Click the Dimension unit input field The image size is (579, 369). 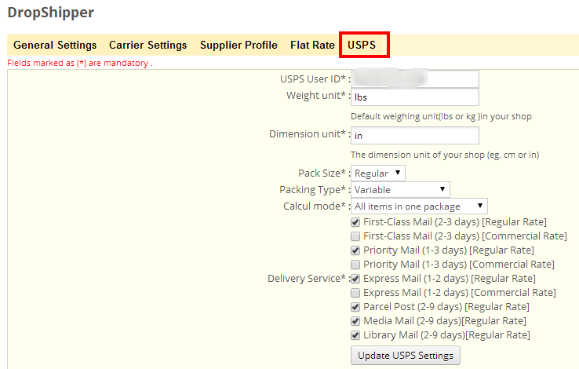tap(415, 136)
